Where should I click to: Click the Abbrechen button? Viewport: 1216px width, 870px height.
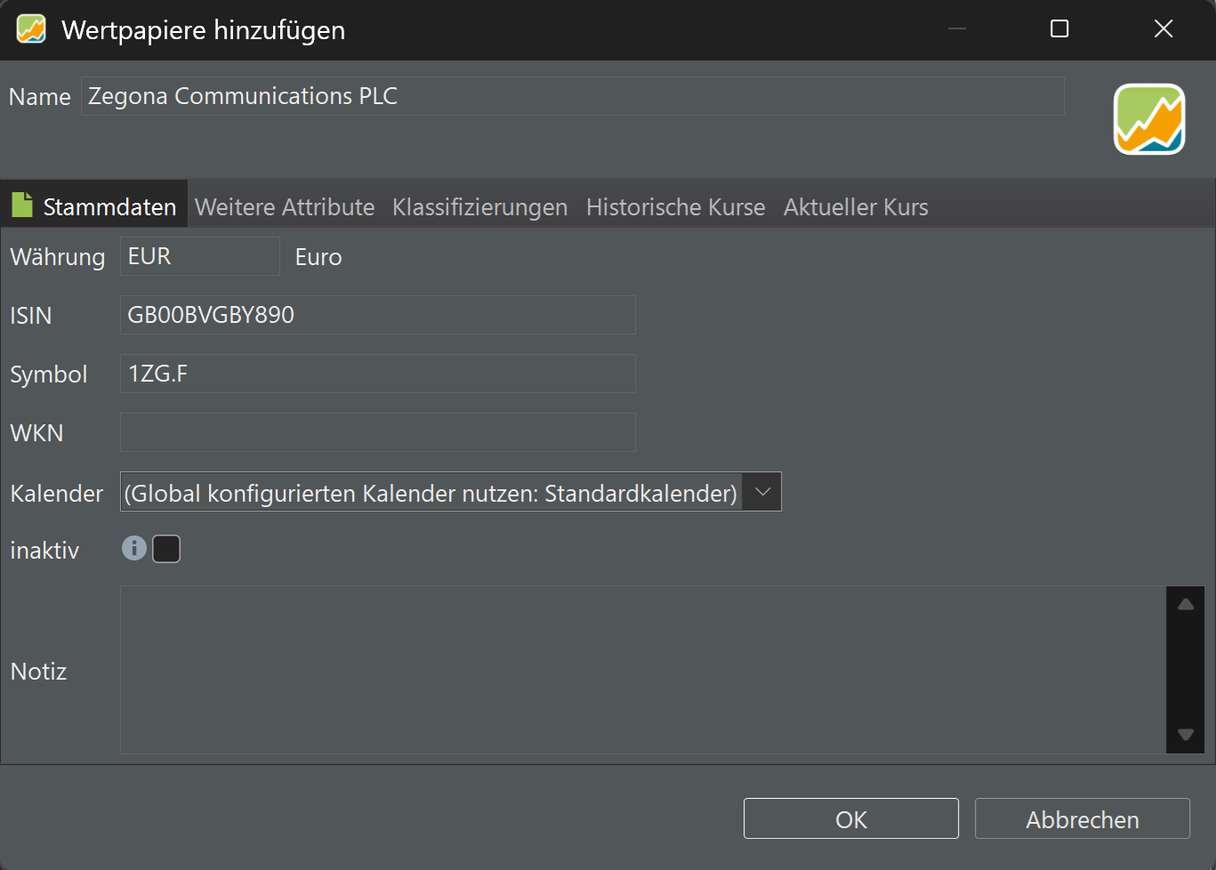point(1083,818)
